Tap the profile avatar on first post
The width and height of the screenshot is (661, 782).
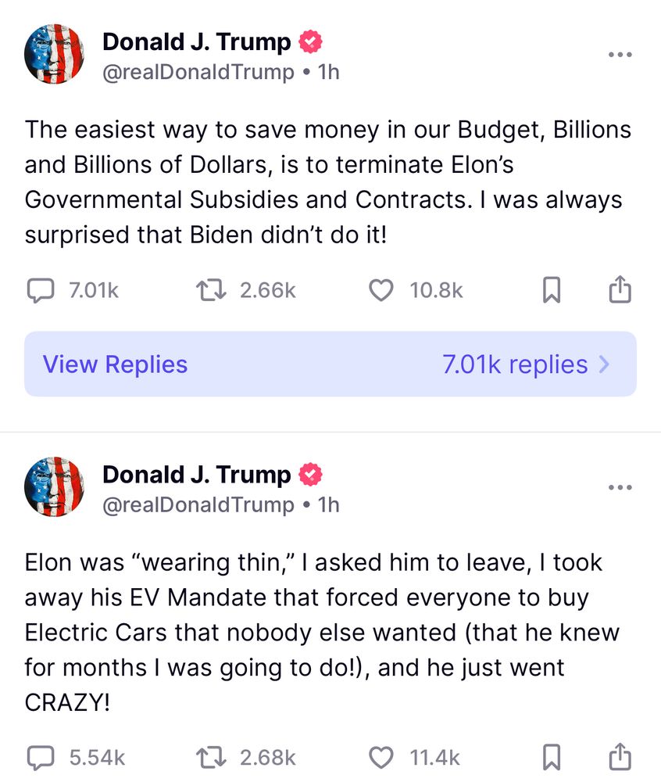click(54, 54)
